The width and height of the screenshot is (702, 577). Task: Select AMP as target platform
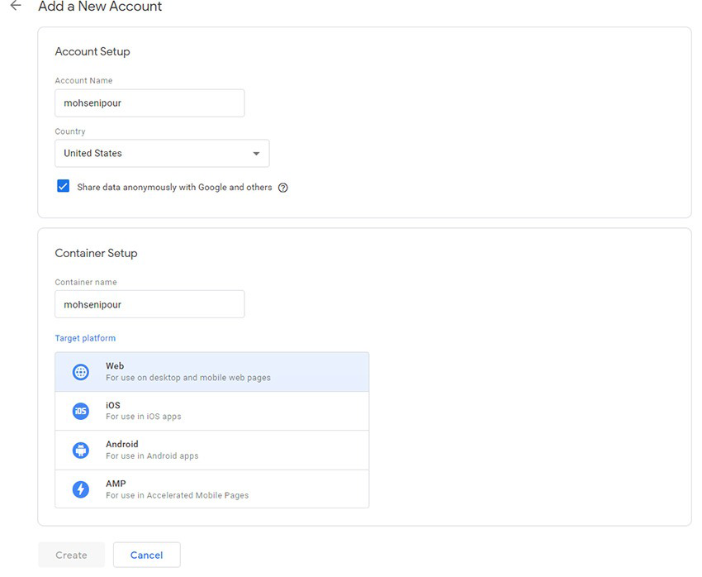(x=211, y=489)
